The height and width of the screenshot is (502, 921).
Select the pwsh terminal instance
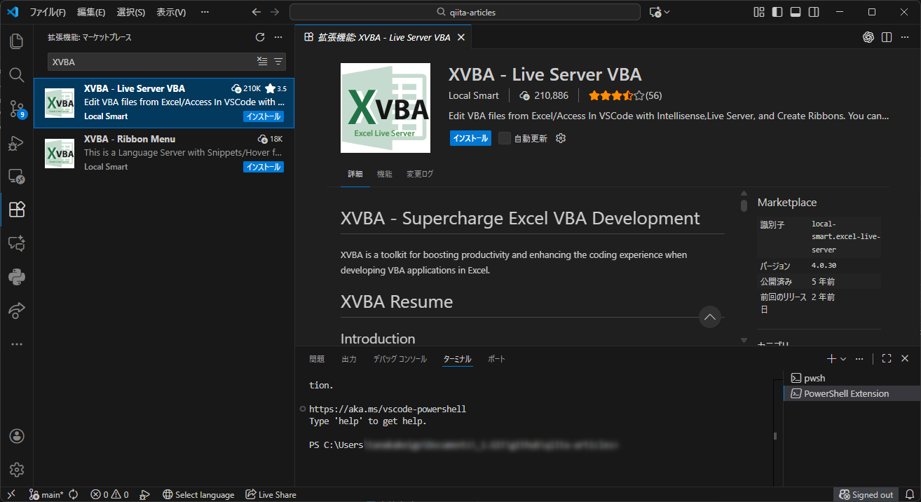point(852,378)
